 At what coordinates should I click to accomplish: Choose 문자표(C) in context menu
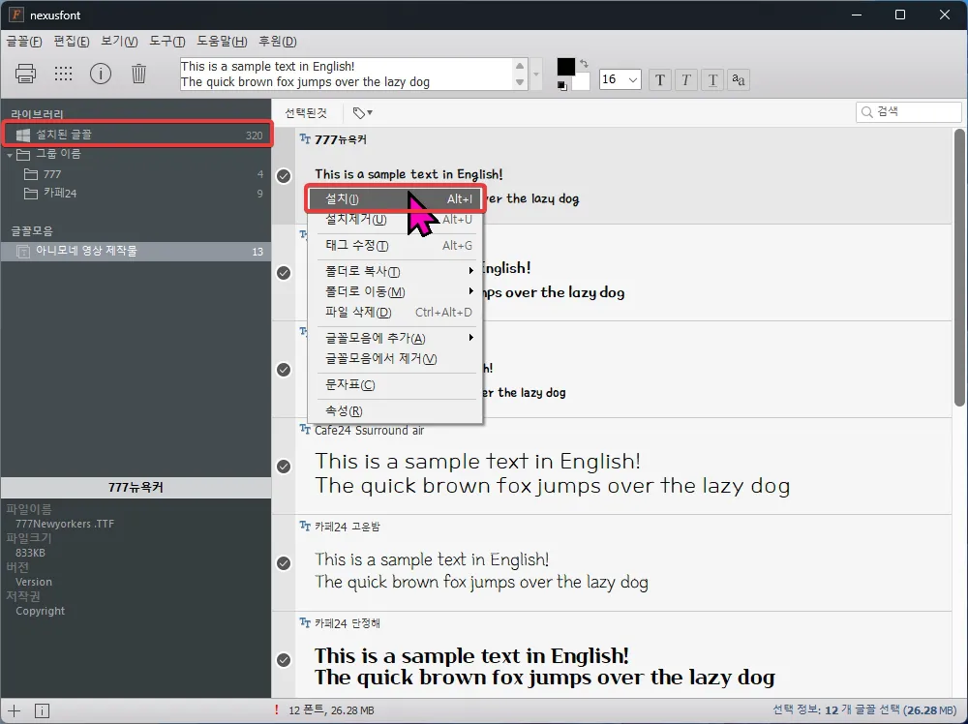pos(396,384)
